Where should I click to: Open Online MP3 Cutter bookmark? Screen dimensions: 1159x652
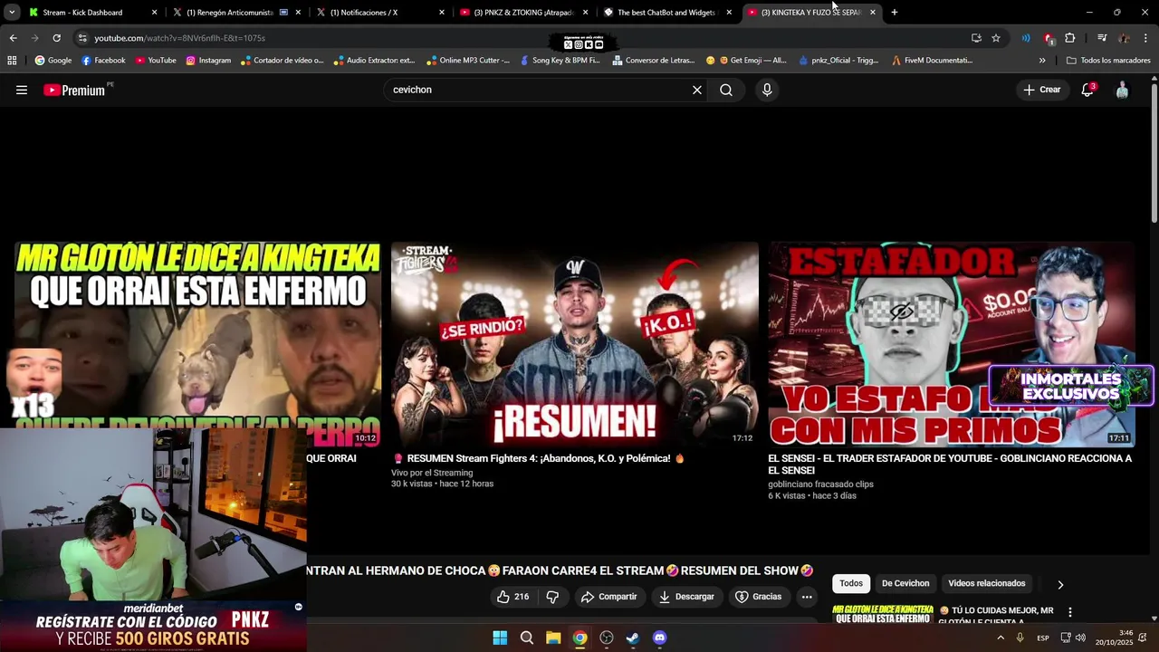(x=467, y=61)
